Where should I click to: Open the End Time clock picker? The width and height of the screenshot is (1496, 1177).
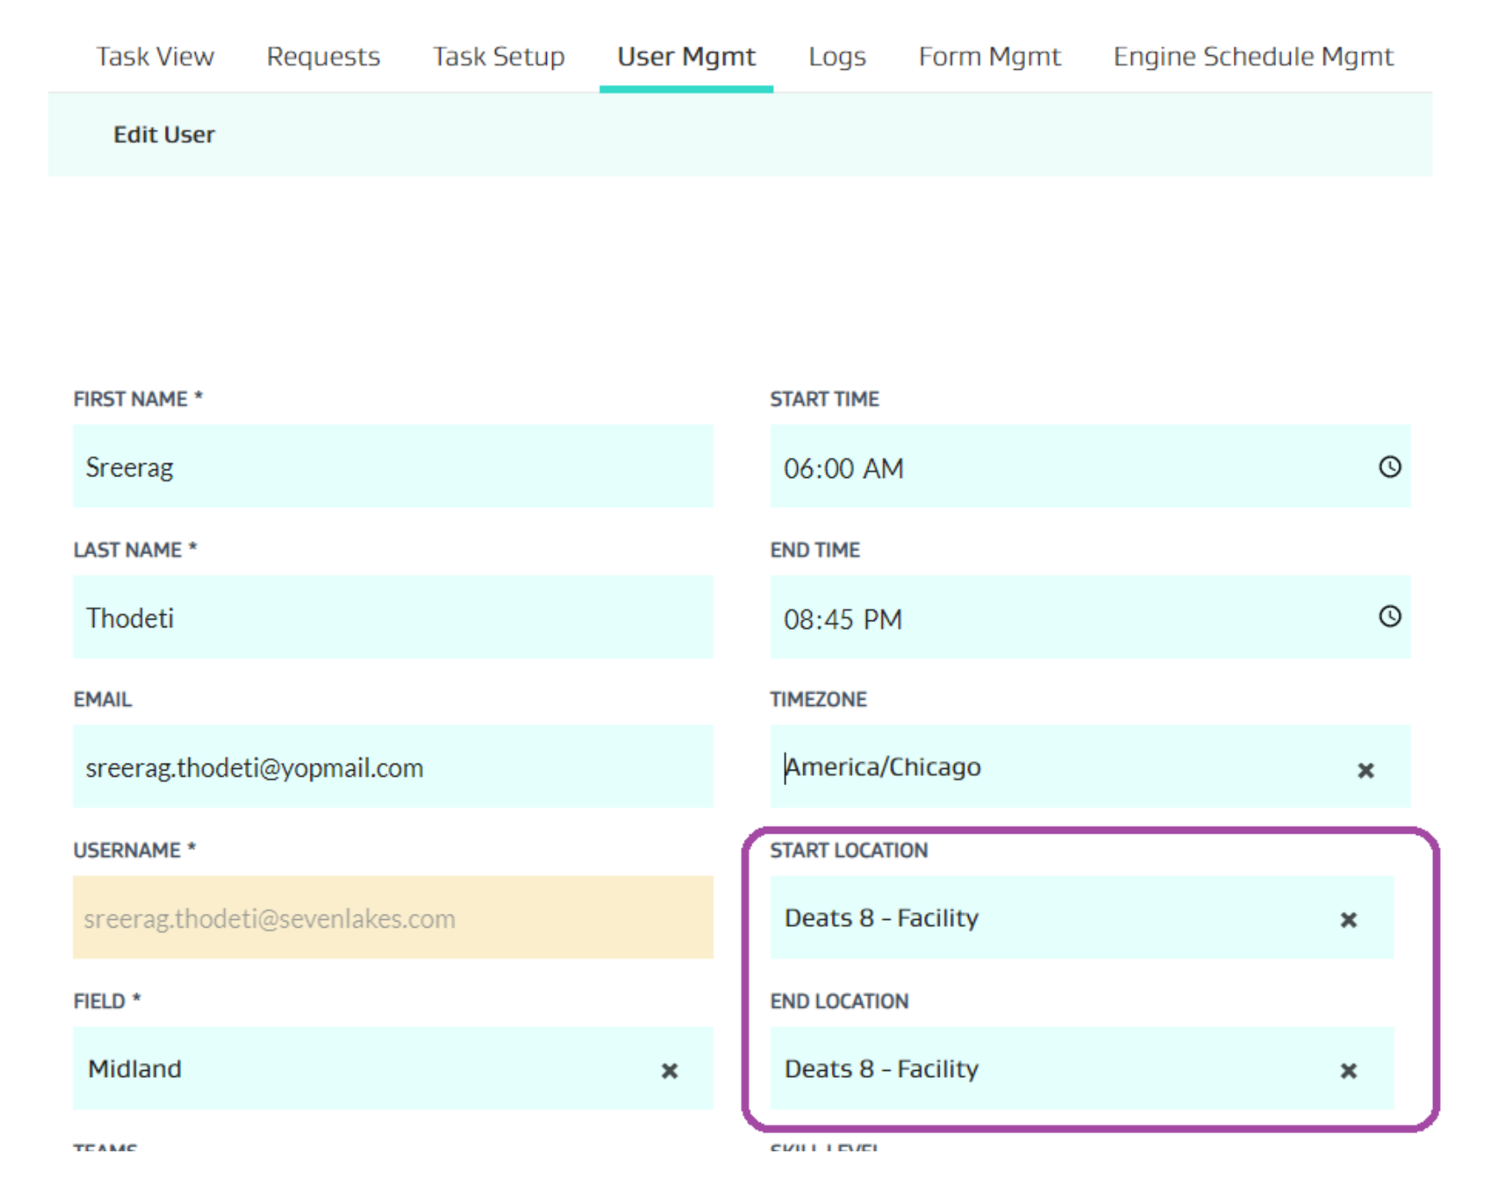(x=1389, y=616)
